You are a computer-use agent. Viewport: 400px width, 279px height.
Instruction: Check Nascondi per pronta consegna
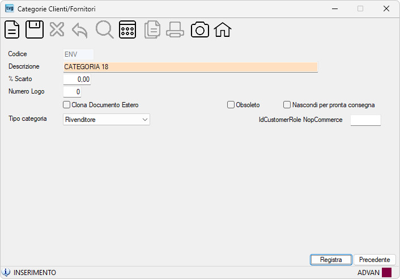(287, 105)
